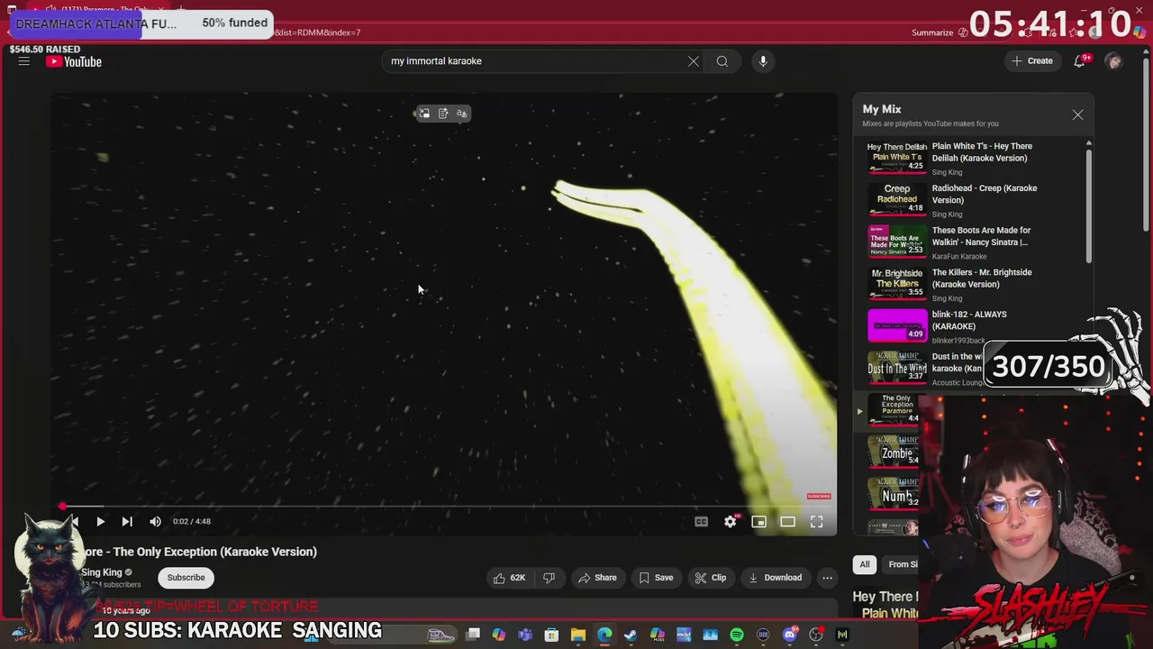1153x649 pixels.
Task: Toggle closed captions on the player
Action: coord(701,521)
